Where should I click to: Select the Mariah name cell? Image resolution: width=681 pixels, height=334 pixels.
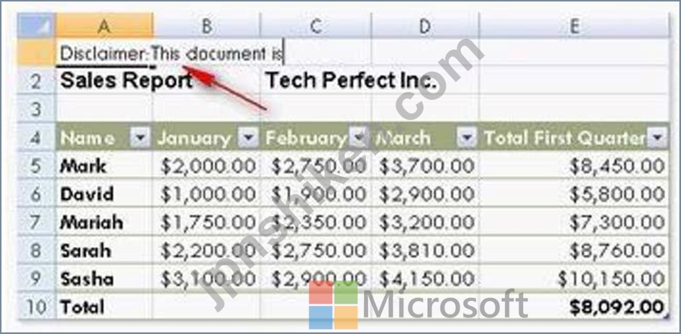pyautogui.click(x=104, y=222)
